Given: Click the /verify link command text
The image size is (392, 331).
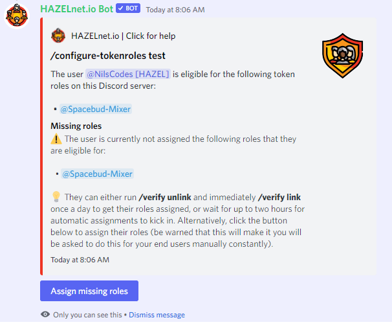Looking at the screenshot, I should [x=279, y=198].
